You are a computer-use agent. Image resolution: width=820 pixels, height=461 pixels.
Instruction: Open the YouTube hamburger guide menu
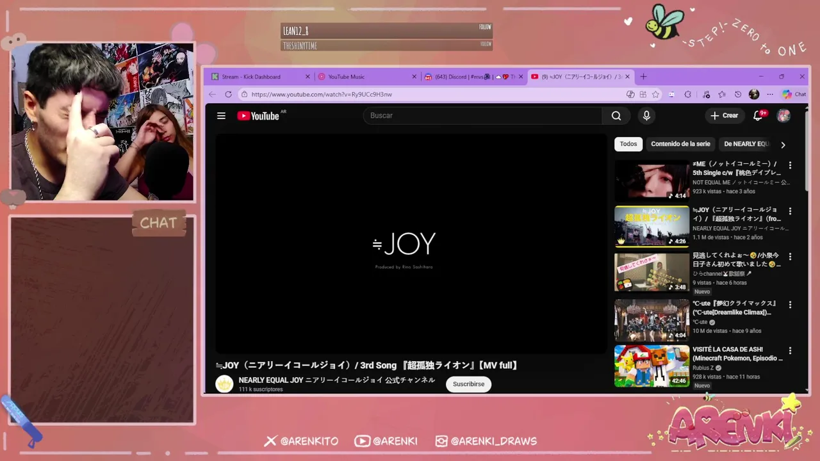point(221,116)
